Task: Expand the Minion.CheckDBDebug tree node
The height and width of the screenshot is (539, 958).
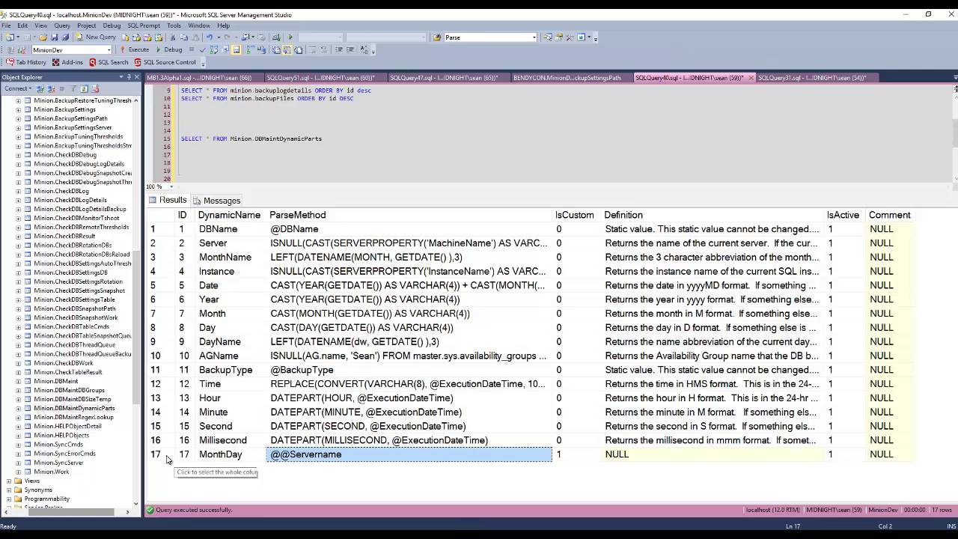Action: coord(18,155)
